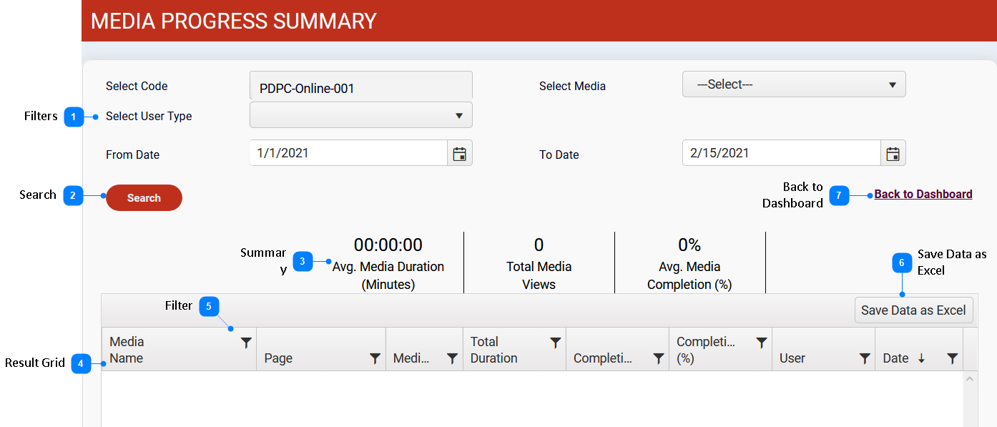
Task: Toggle the Date column sort arrow
Action: point(921,359)
